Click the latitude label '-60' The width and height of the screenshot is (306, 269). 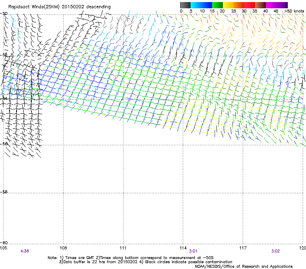click(x=4, y=243)
